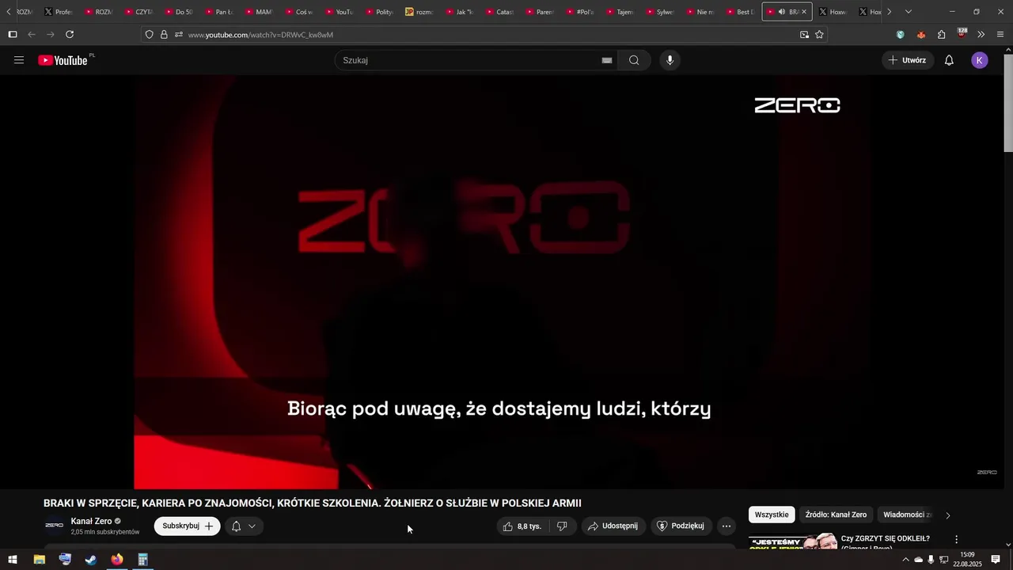Show more filter chips arrow

[948, 515]
